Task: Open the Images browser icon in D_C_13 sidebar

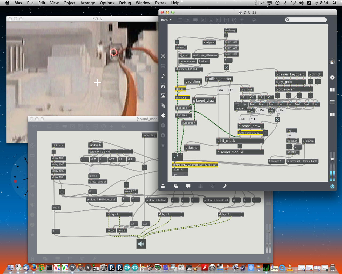Action: 163,96
